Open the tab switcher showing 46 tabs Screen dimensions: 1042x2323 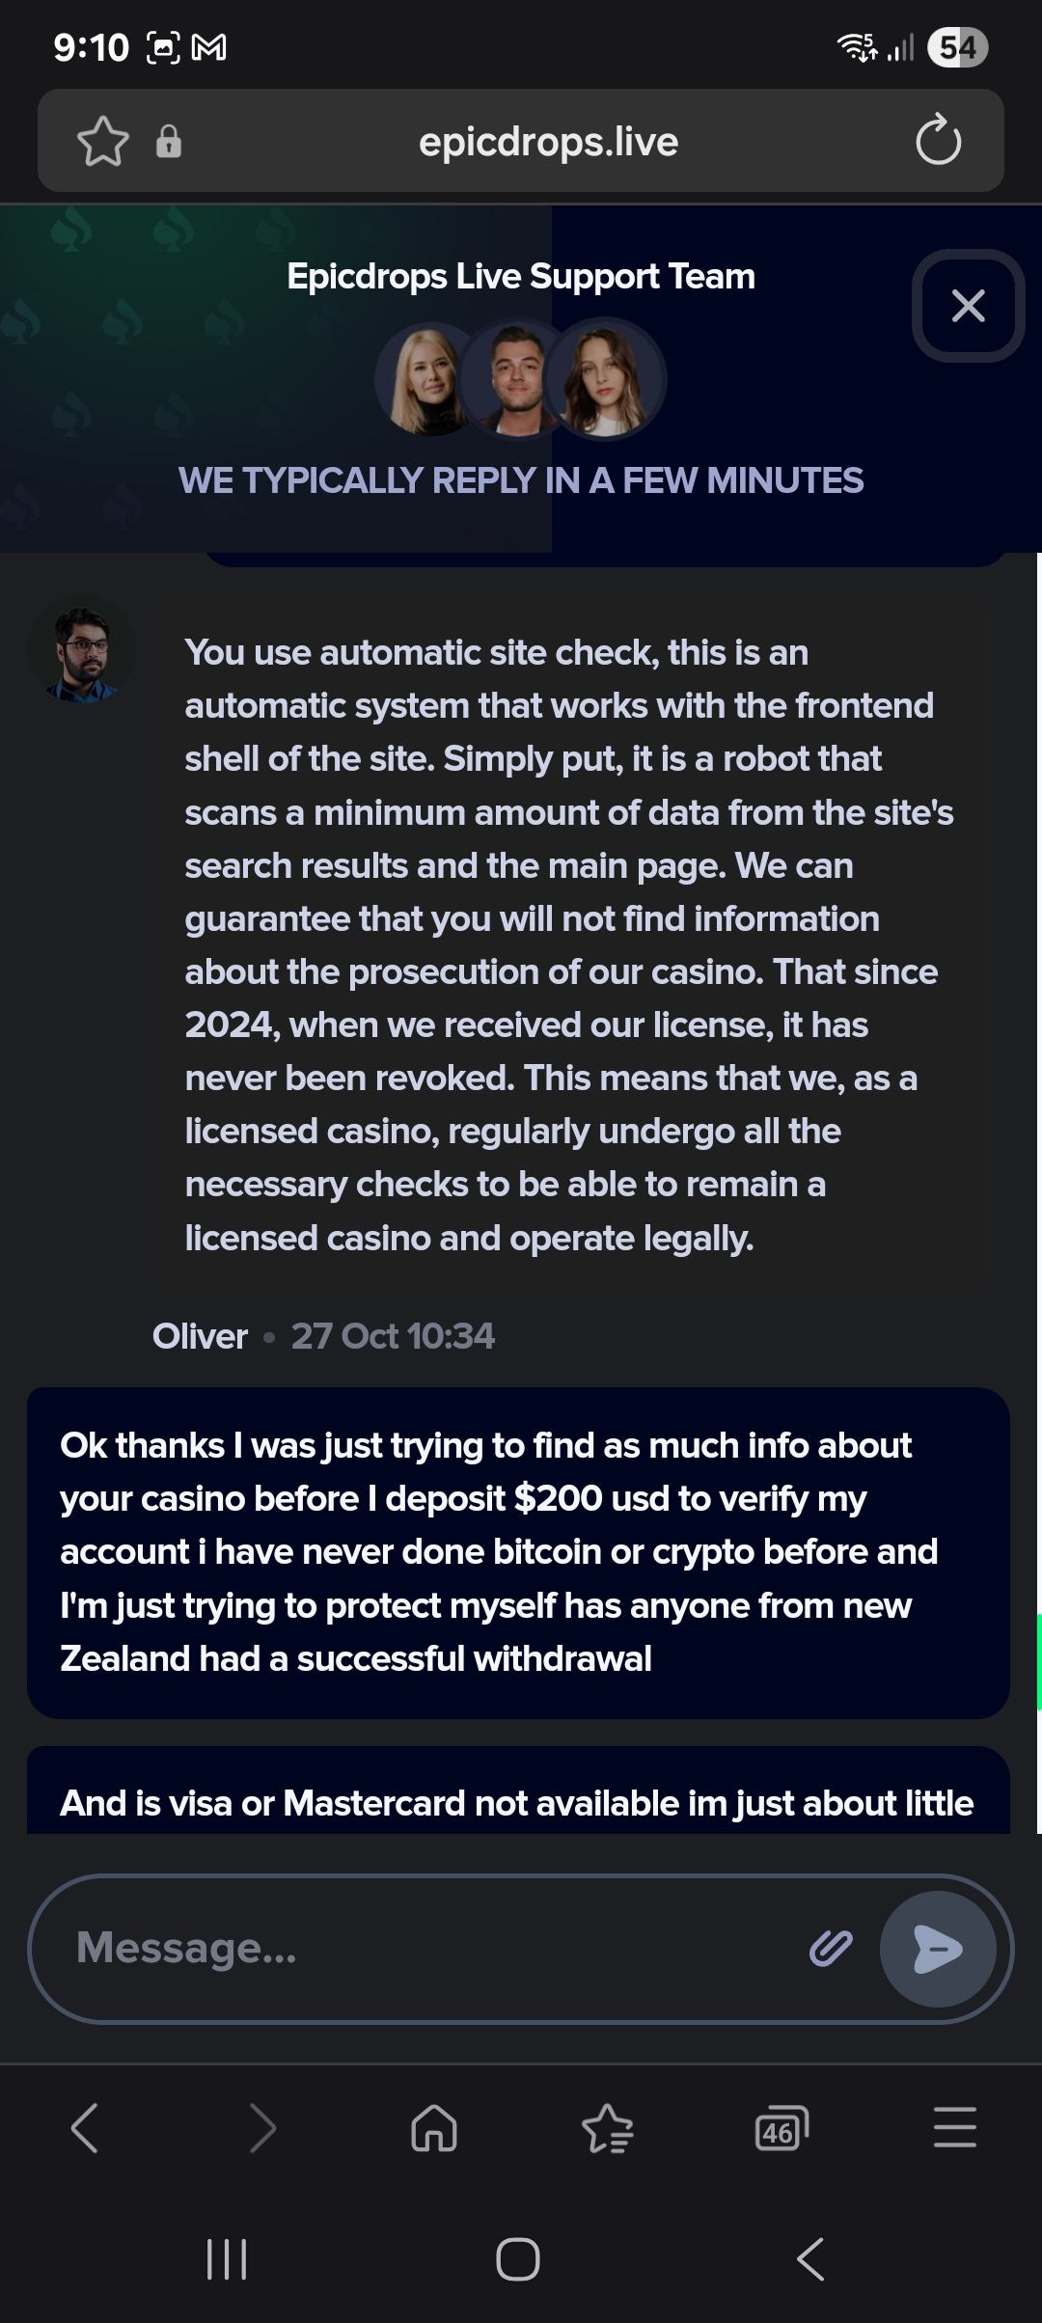pos(781,2128)
